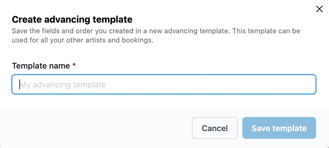Image resolution: width=329 pixels, height=148 pixels.
Task: Click the Save template button
Action: click(279, 128)
